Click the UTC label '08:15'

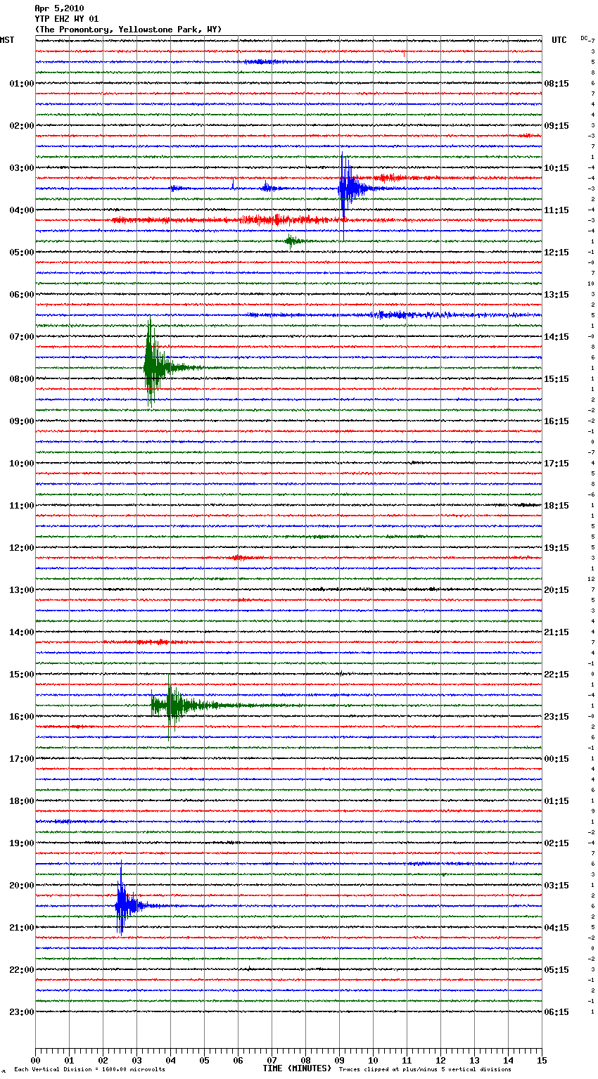556,84
